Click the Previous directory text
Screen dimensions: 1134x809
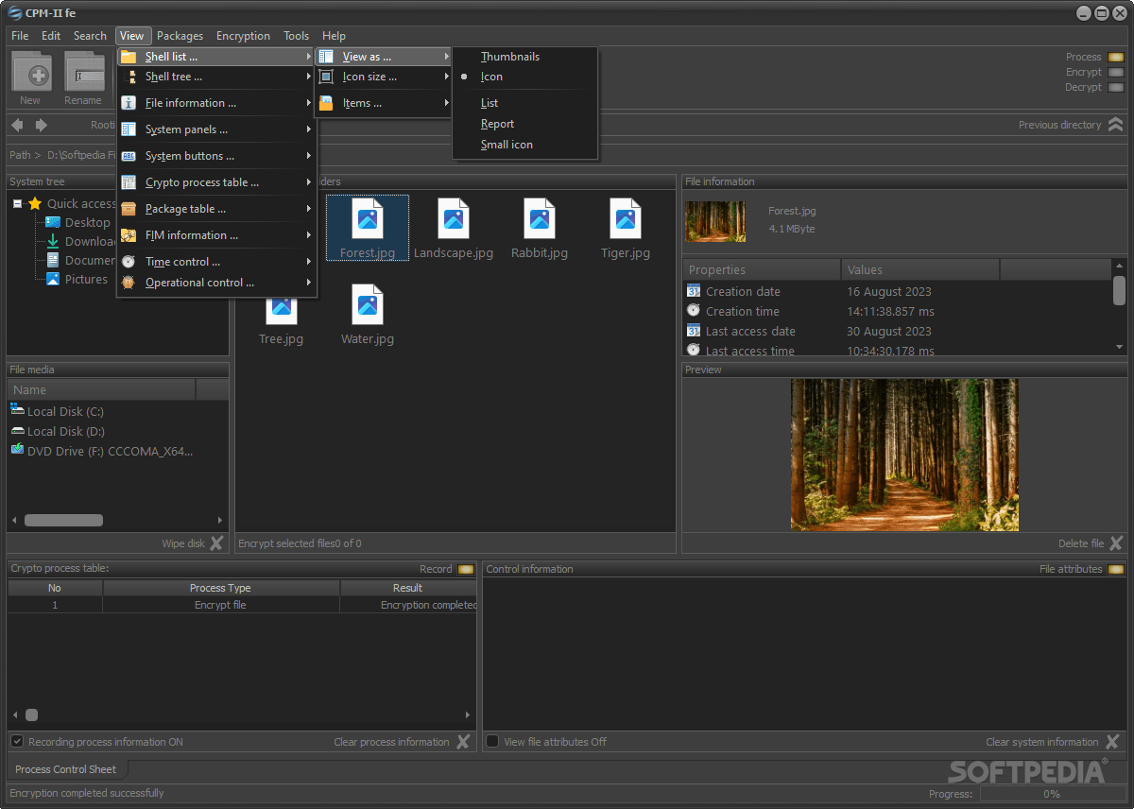point(1059,125)
